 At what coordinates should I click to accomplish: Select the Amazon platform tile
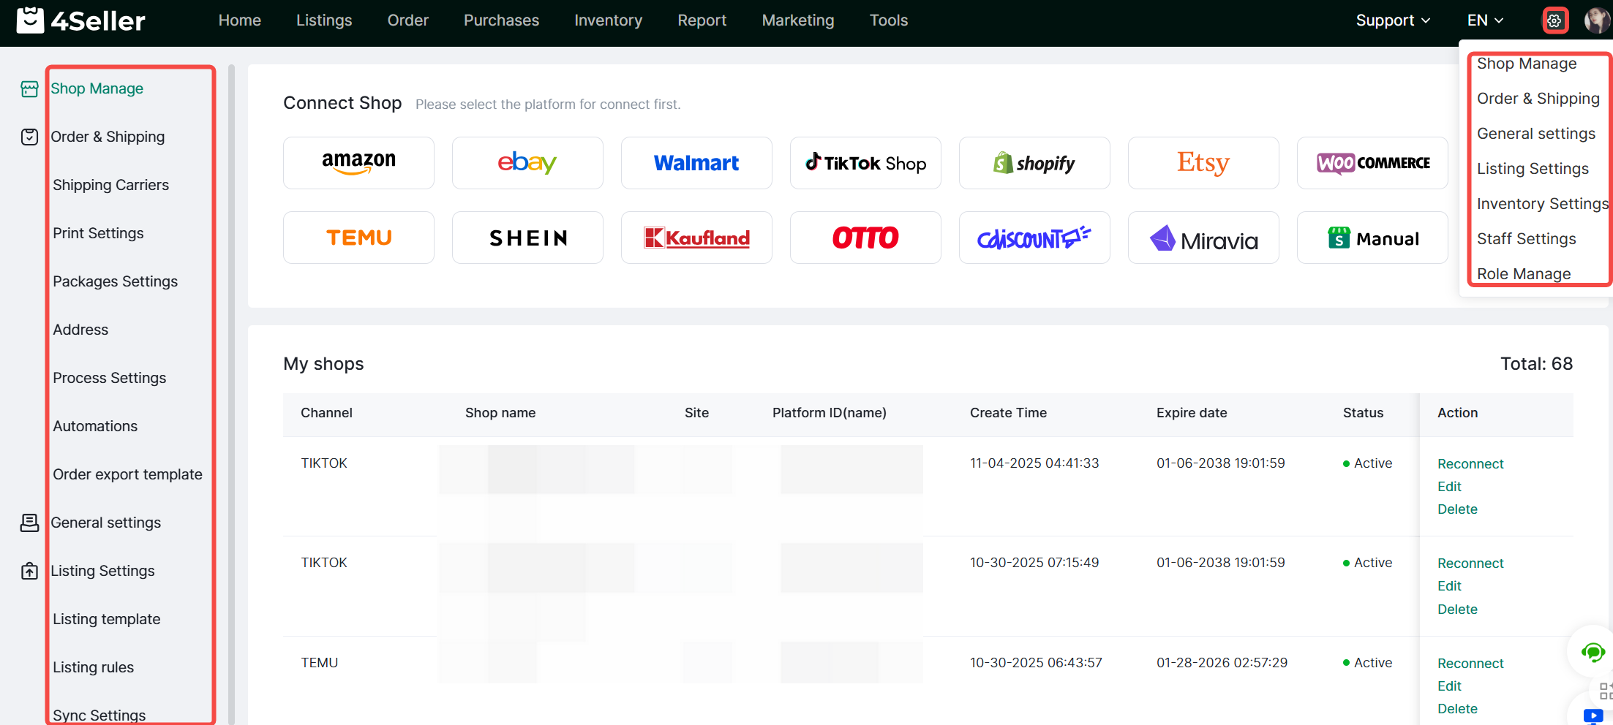(358, 163)
